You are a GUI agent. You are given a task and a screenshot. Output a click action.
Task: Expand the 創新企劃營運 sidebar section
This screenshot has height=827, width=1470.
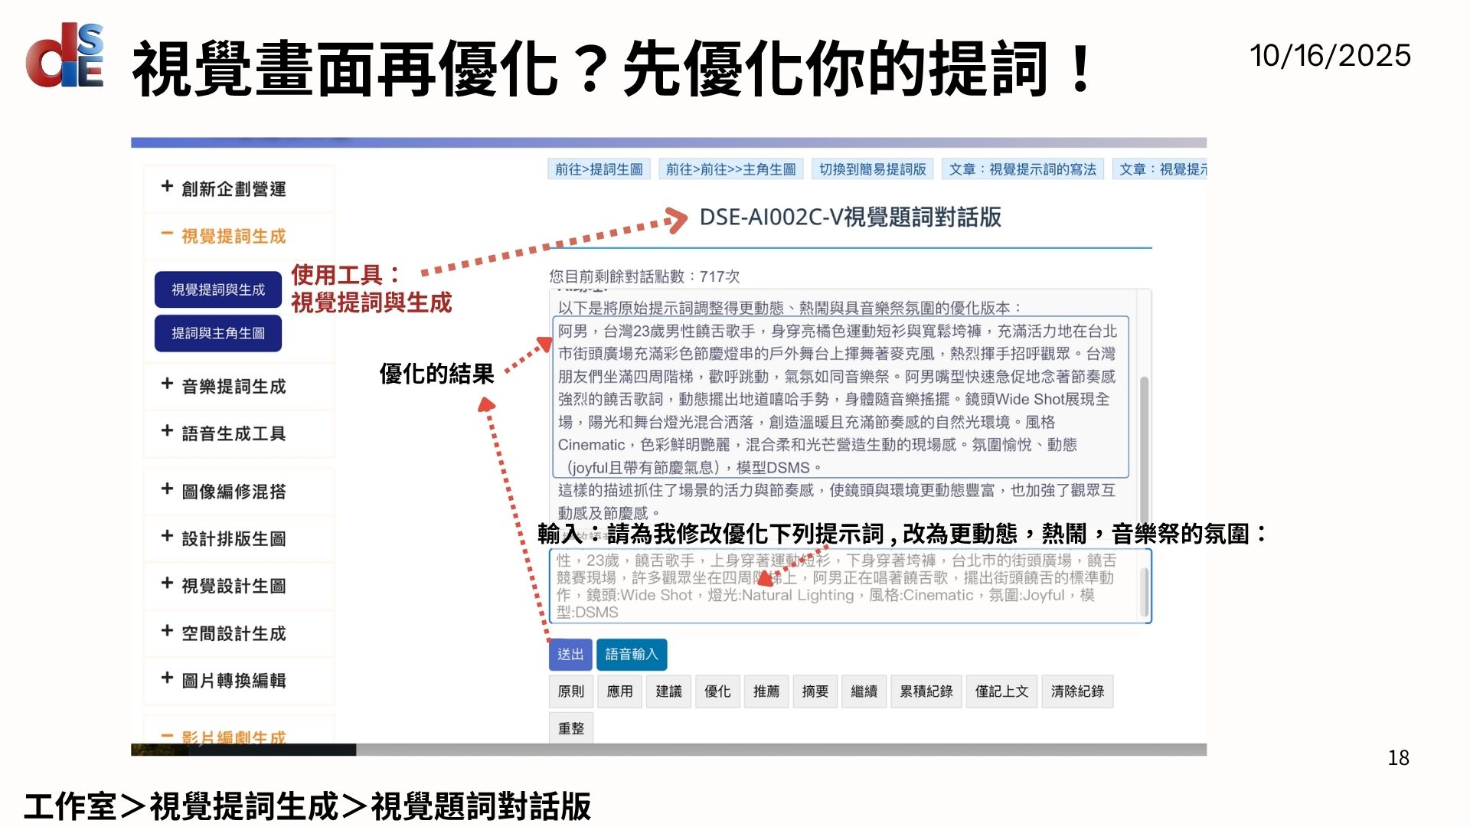pyautogui.click(x=234, y=189)
